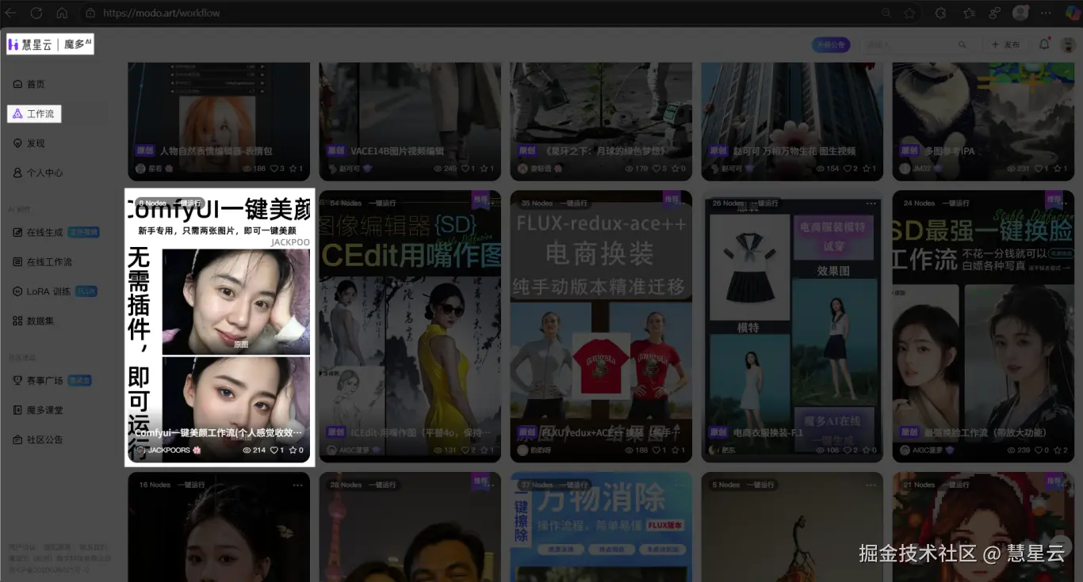1083x582 pixels.
Task: Open three-dot menu on the 26 Nodes card
Action: (871, 204)
